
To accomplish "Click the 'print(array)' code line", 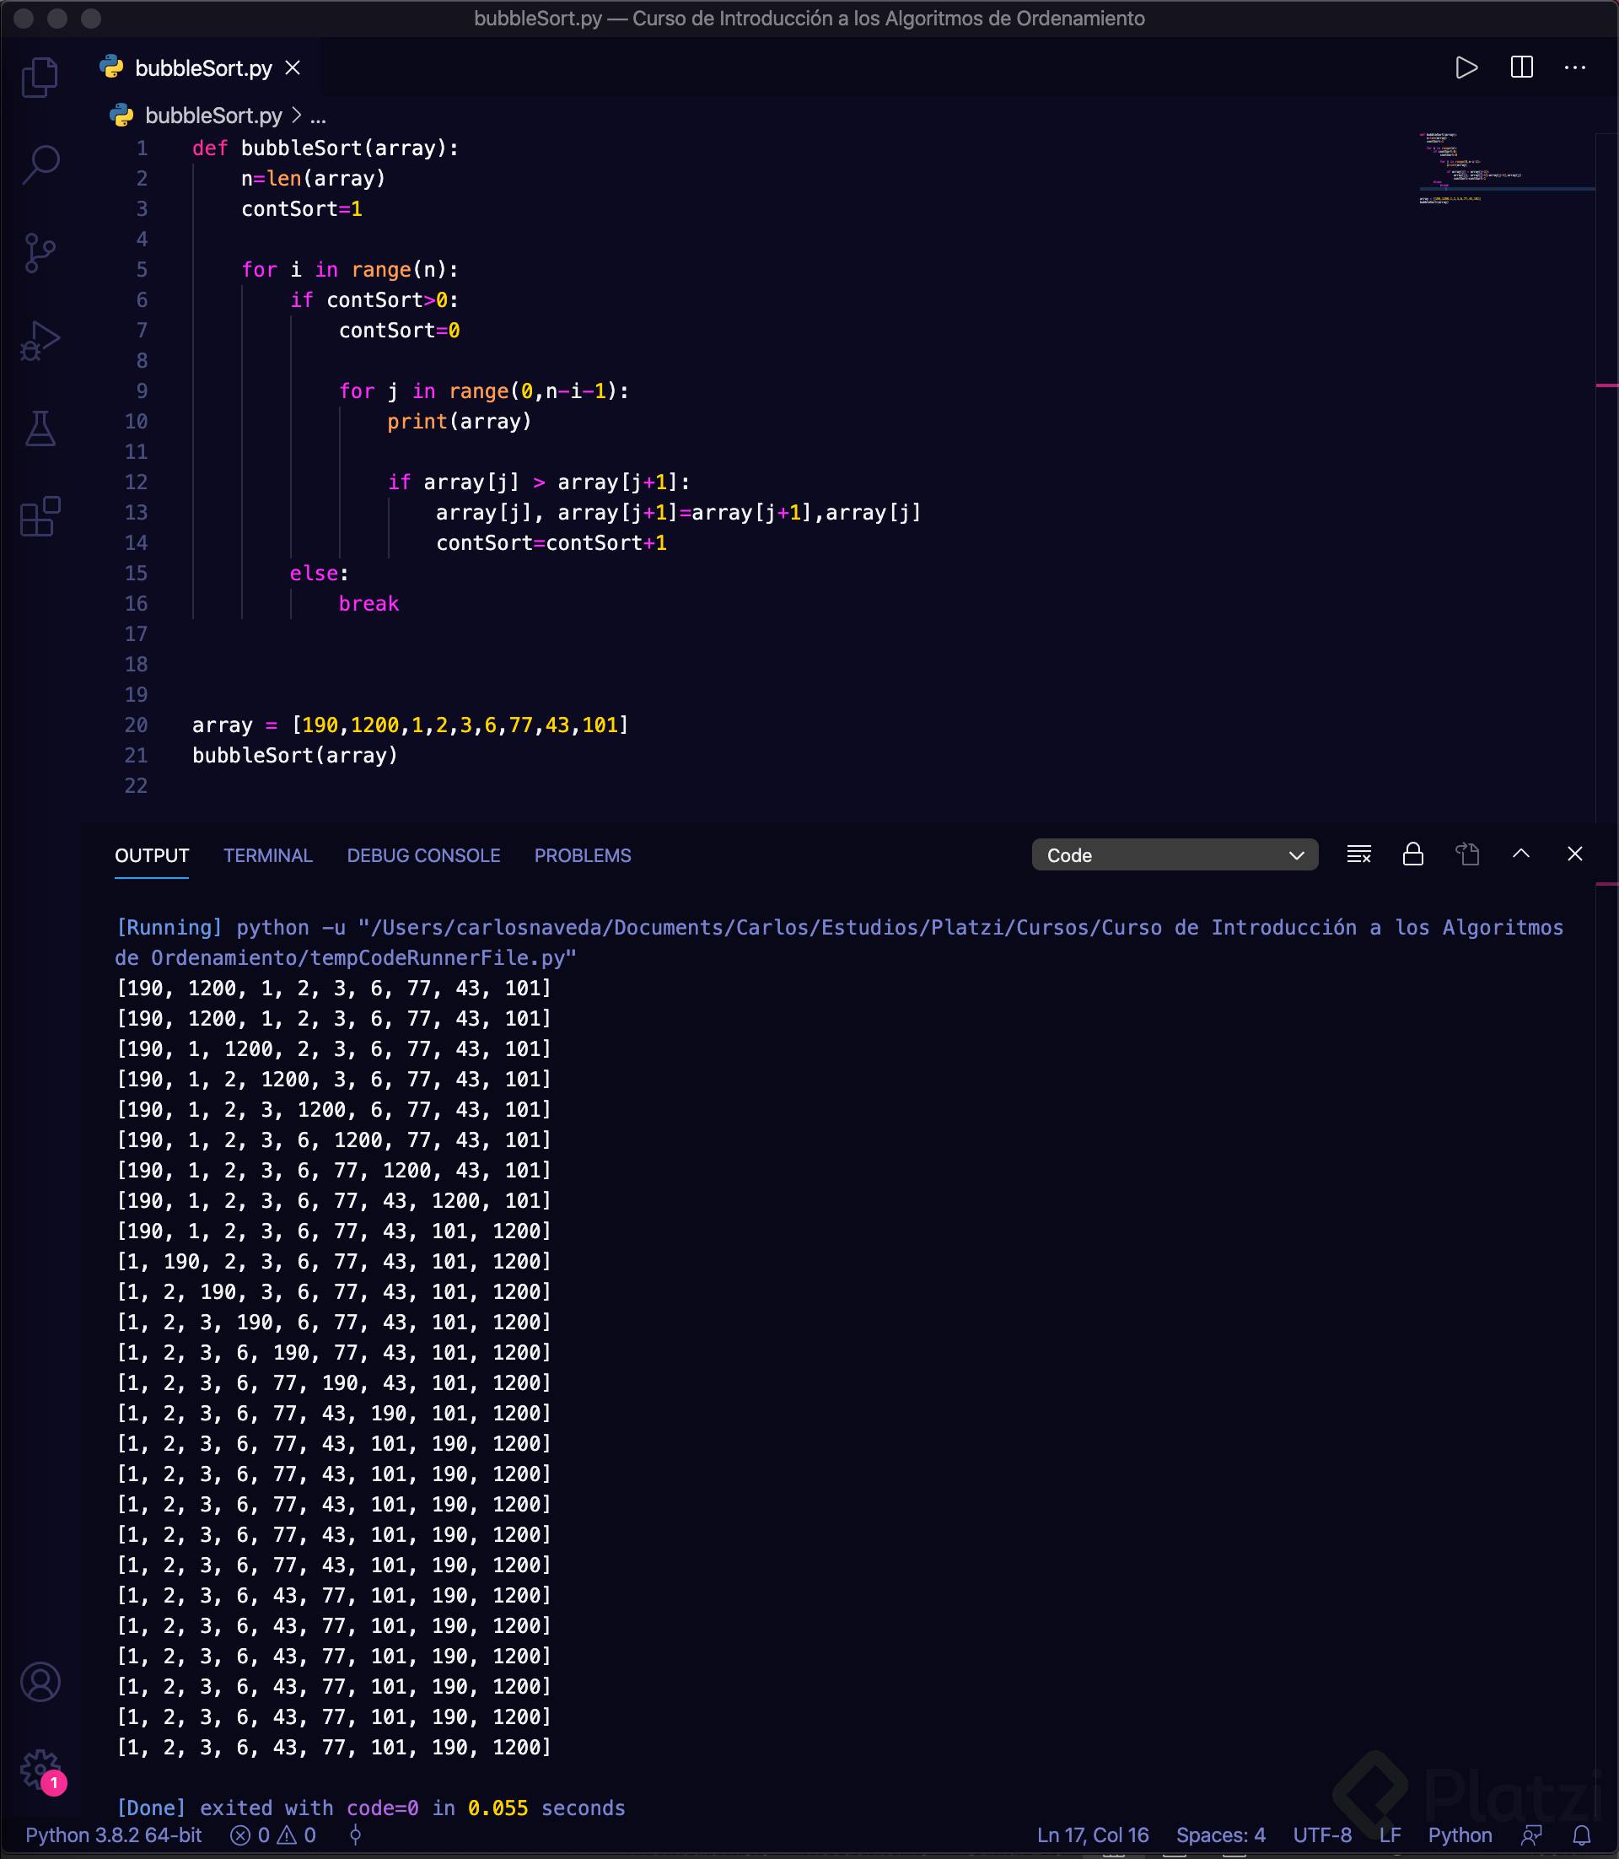I will 459,421.
